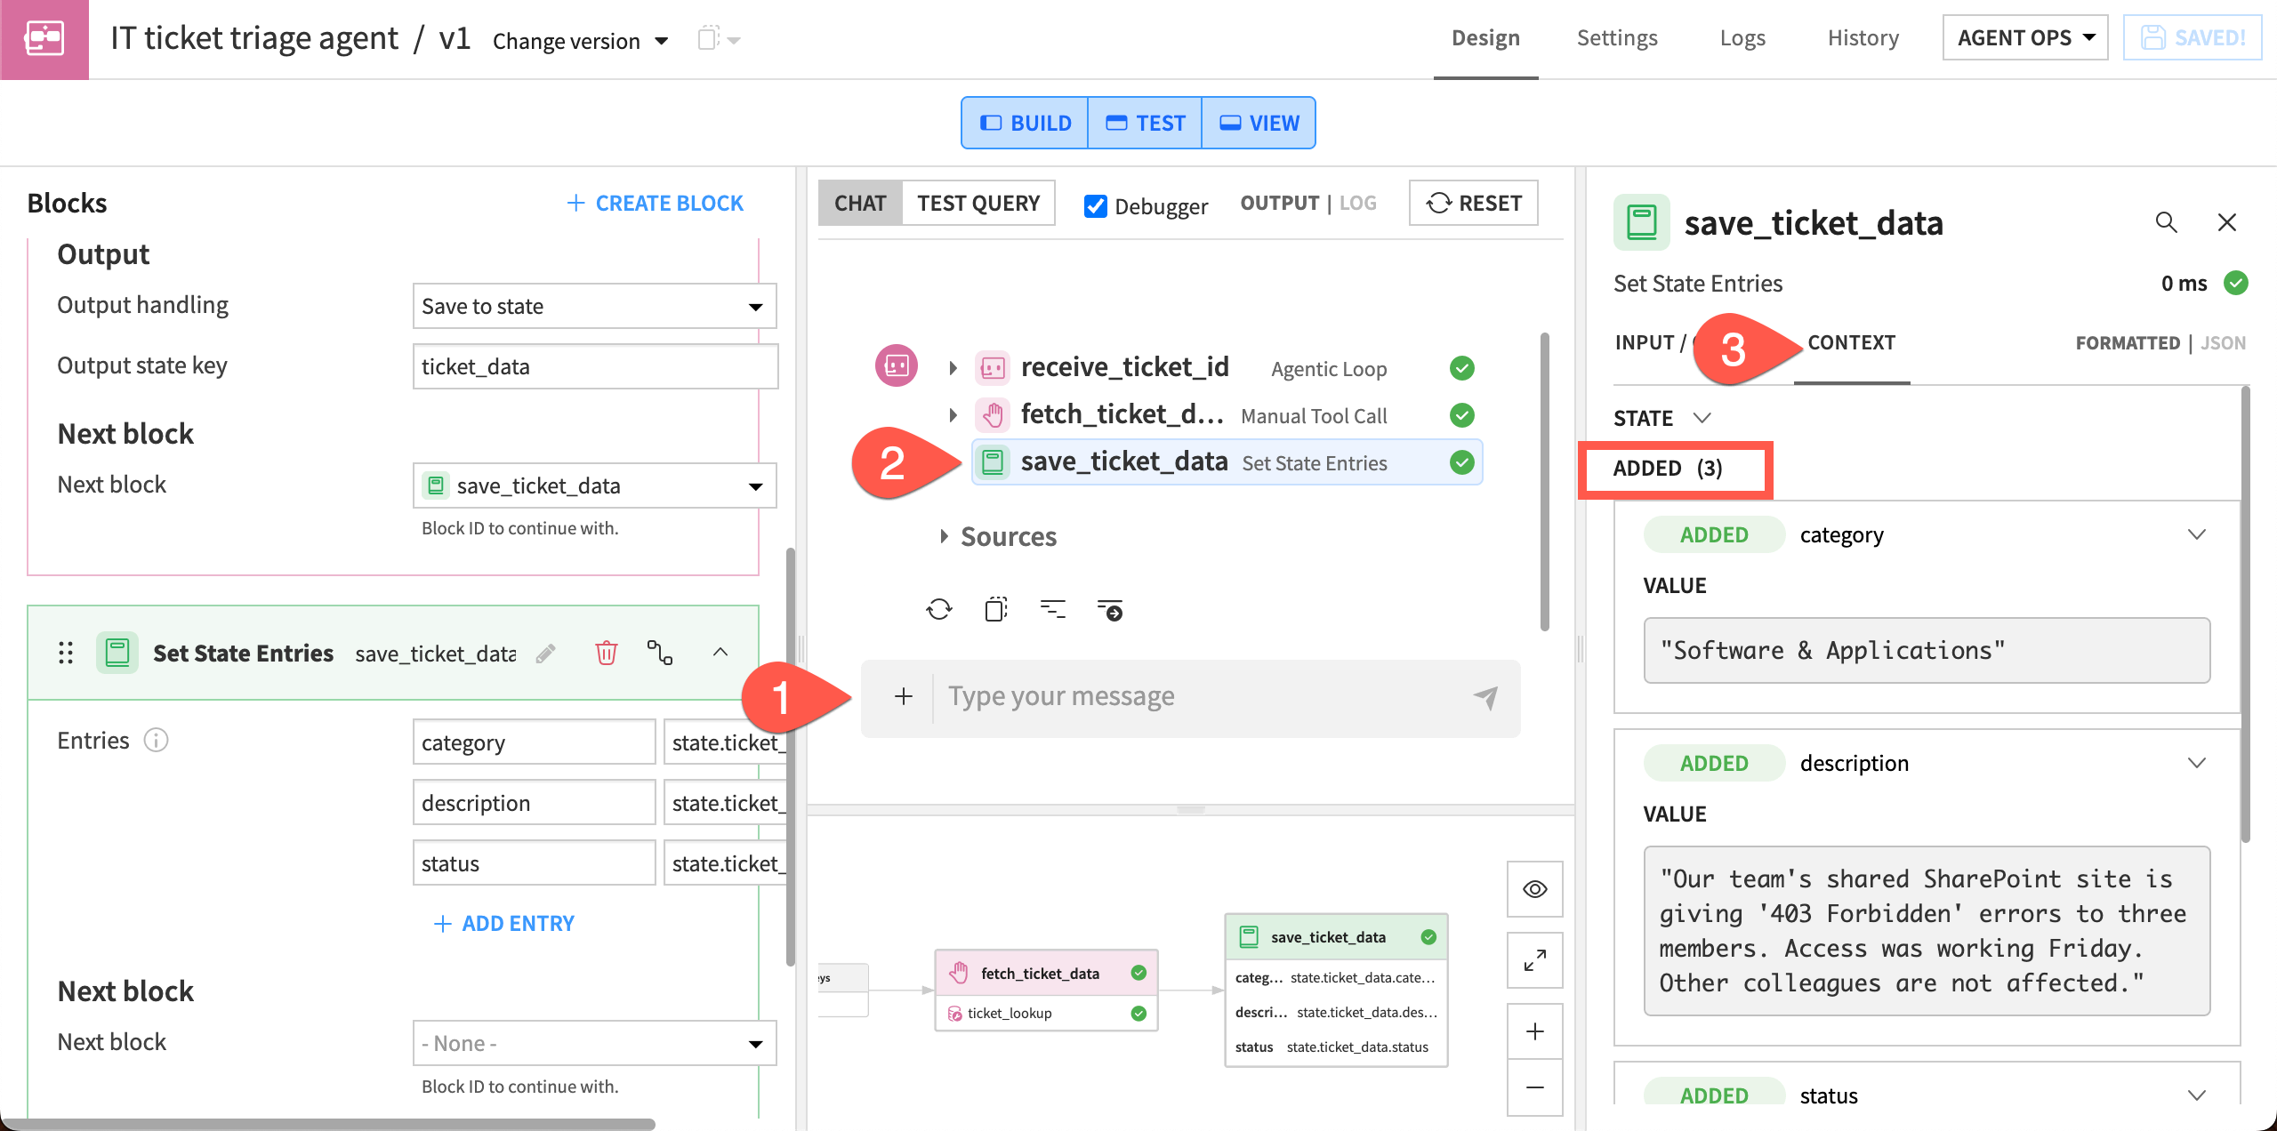2277x1131 pixels.
Task: Click the copy conversation icon below Sources
Action: click(996, 609)
